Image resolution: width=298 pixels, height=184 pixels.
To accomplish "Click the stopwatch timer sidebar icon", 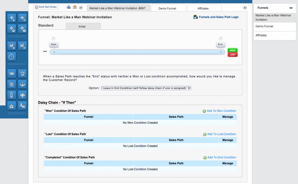I will tap(11, 56).
